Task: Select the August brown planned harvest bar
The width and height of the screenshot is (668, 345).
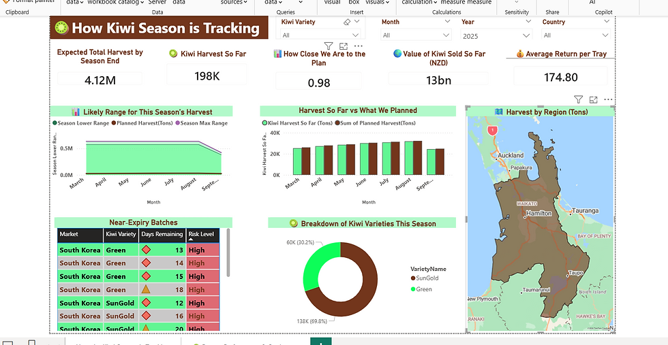Action: click(417, 158)
